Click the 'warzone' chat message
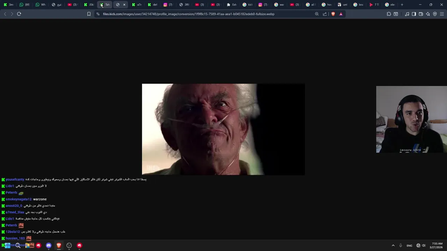Image resolution: width=447 pixels, height=251 pixels. tap(40, 199)
